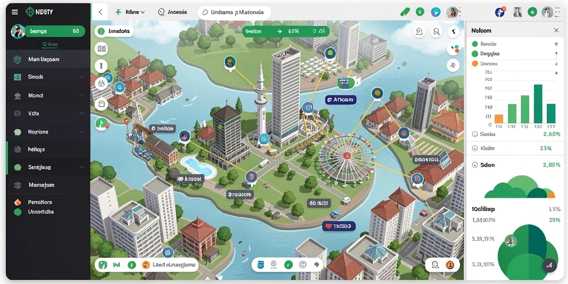Click the map search magnifier icon
Image resolution: width=568 pixels, height=284 pixels.
click(437, 32)
